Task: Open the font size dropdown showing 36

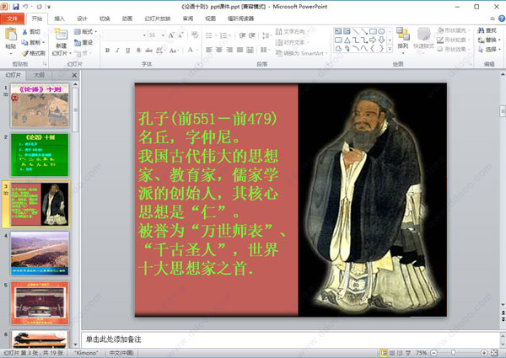Action: coord(163,35)
